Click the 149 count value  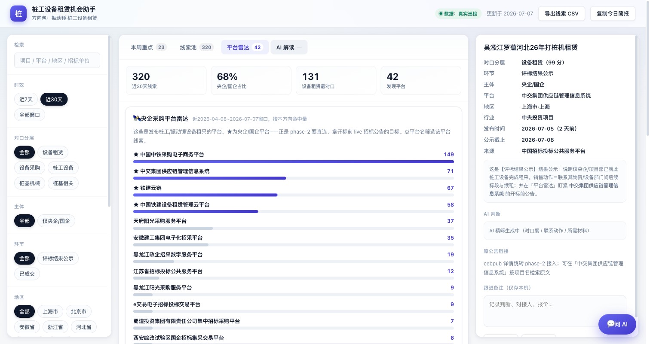pyautogui.click(x=449, y=155)
